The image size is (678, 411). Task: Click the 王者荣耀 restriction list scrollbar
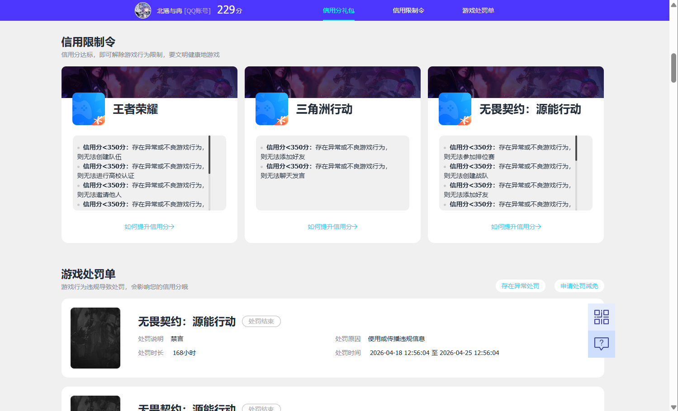209,154
